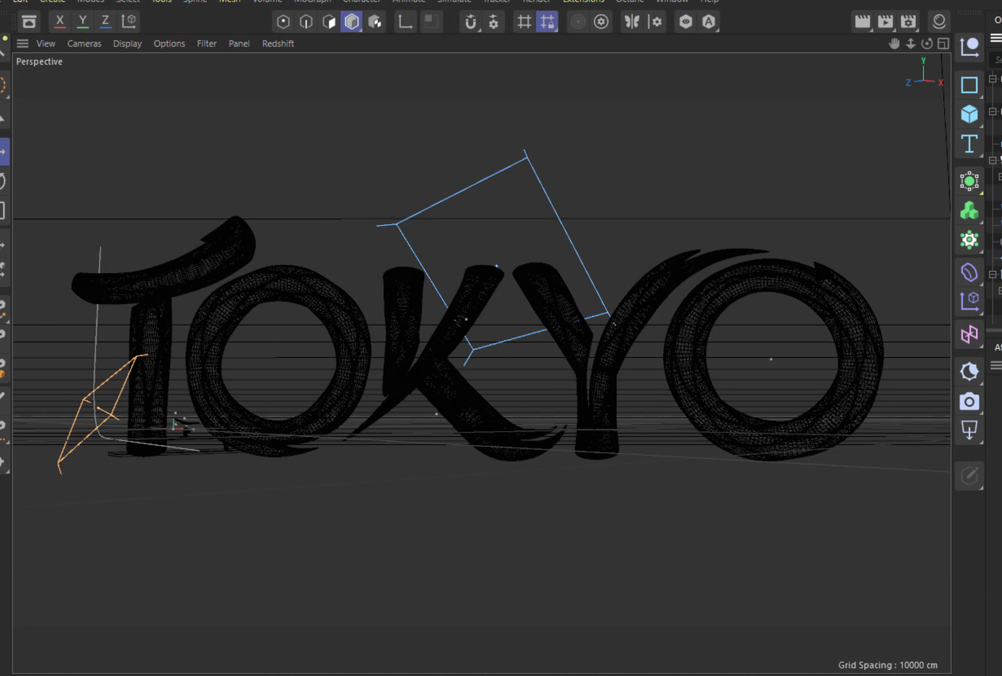Viewport: 1002px width, 676px height.
Task: Open the View menu
Action: point(46,44)
